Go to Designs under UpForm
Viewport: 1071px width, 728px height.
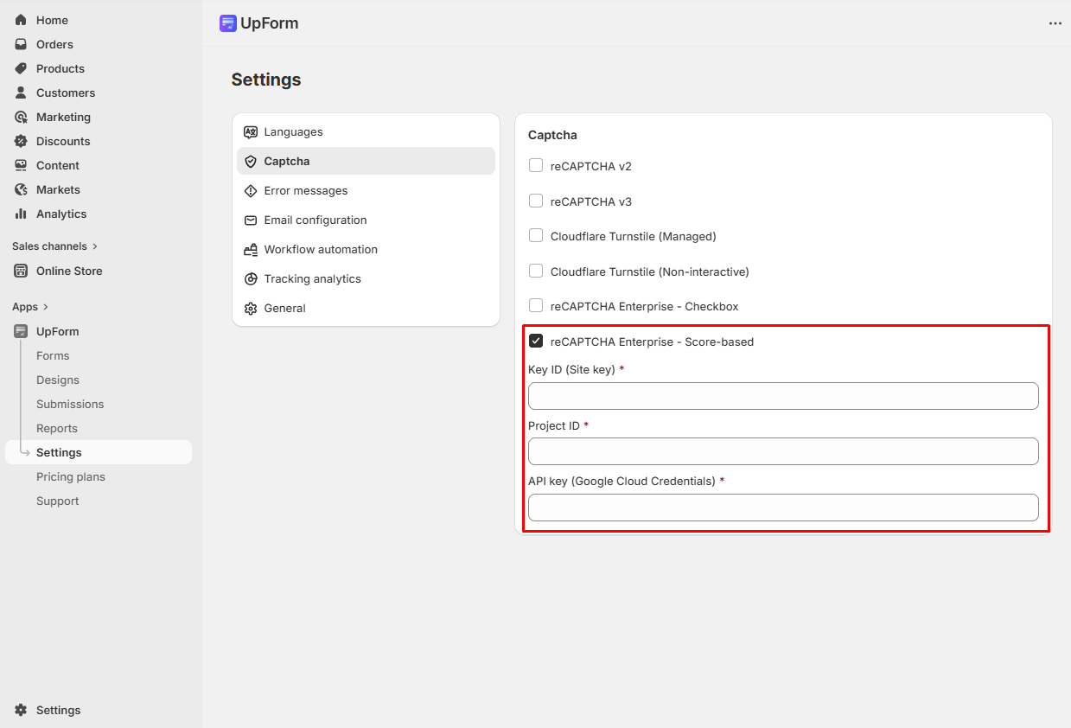58,380
